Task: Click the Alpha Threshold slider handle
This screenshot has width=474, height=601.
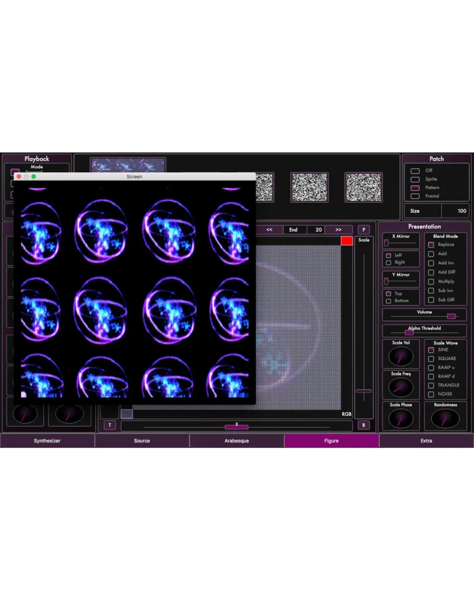Action: click(409, 333)
